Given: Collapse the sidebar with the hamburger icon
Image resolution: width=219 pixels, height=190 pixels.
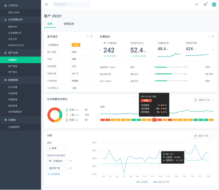Looking at the screenshot, I should click(x=46, y=4).
